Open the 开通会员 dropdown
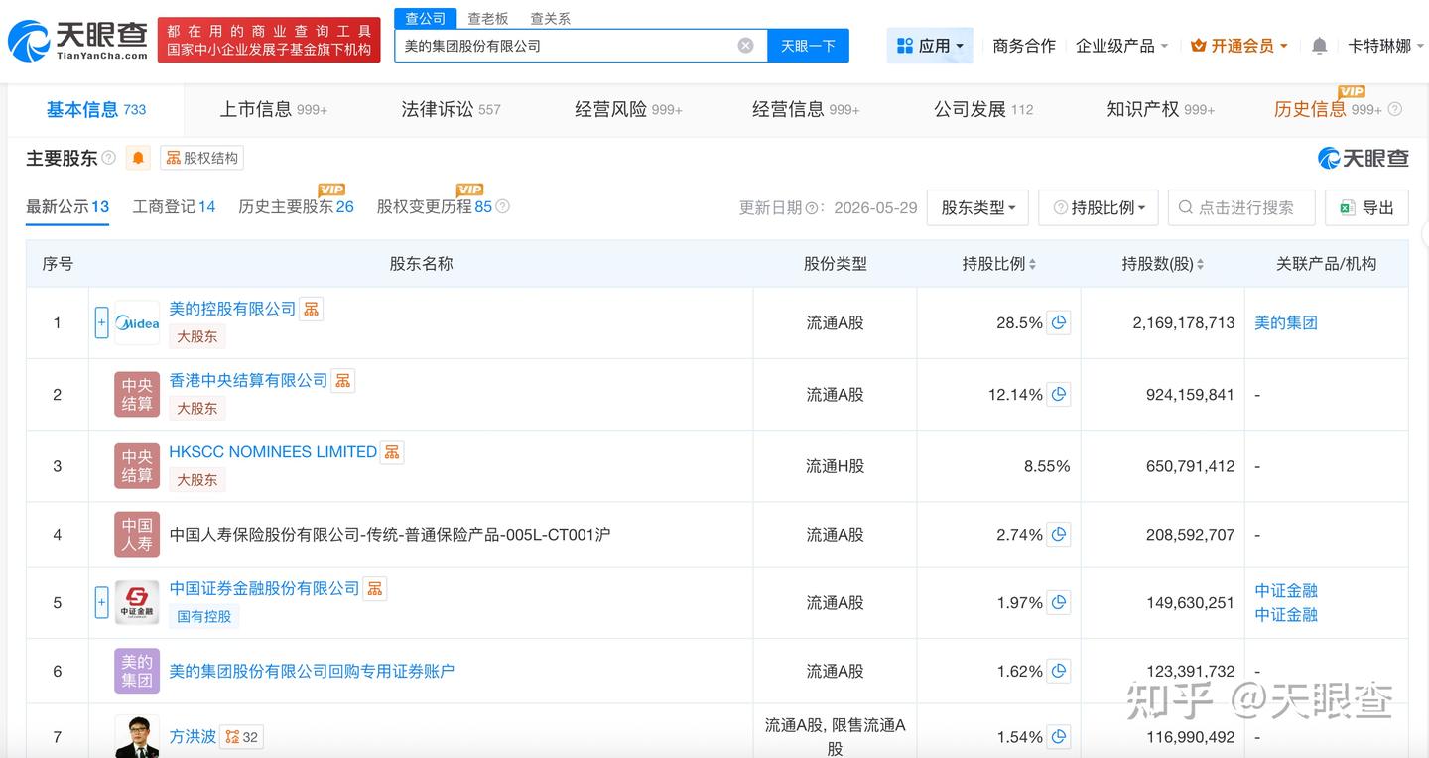This screenshot has width=1429, height=758. (1238, 46)
